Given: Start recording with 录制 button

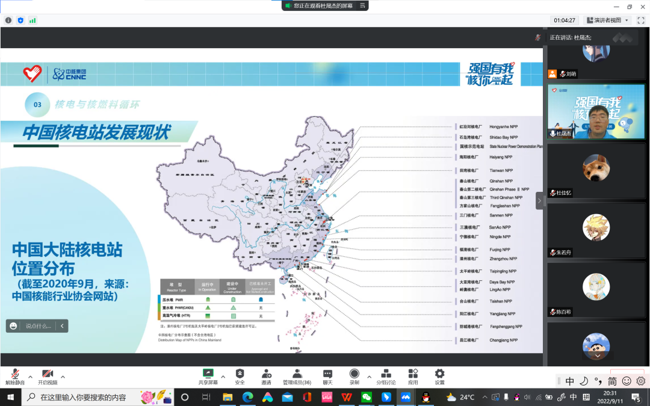Looking at the screenshot, I should pos(354,375).
